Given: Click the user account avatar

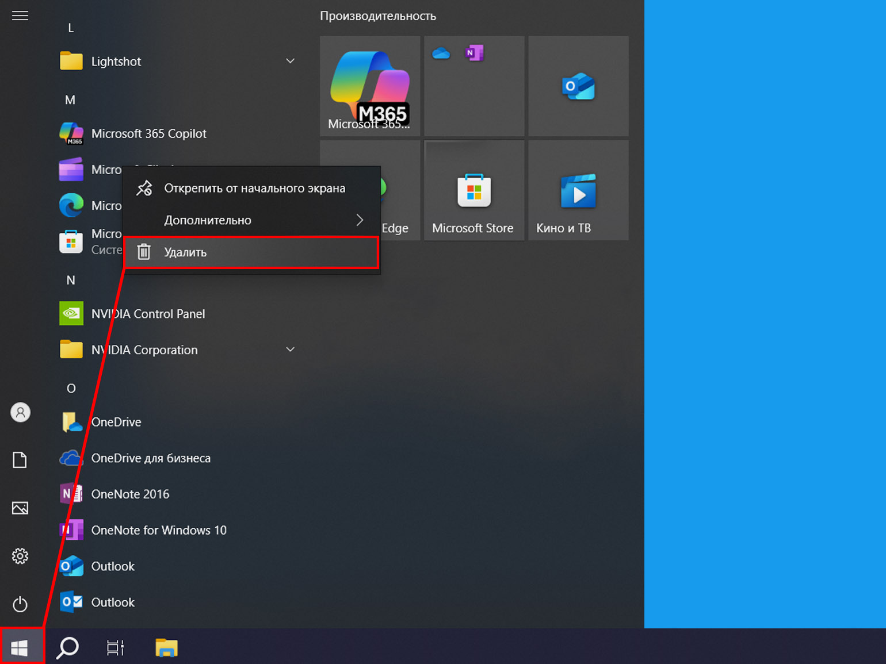Looking at the screenshot, I should (x=20, y=412).
